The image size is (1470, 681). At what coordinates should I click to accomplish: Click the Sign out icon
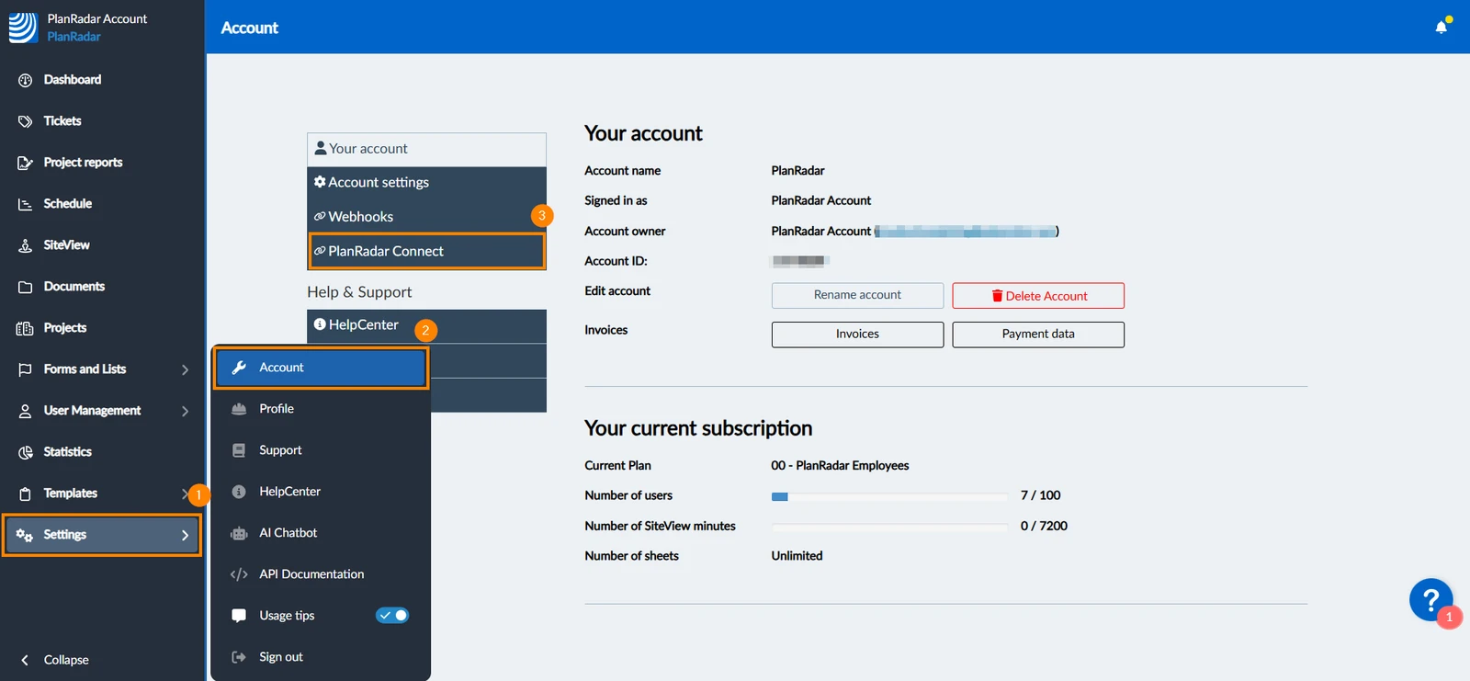239,657
